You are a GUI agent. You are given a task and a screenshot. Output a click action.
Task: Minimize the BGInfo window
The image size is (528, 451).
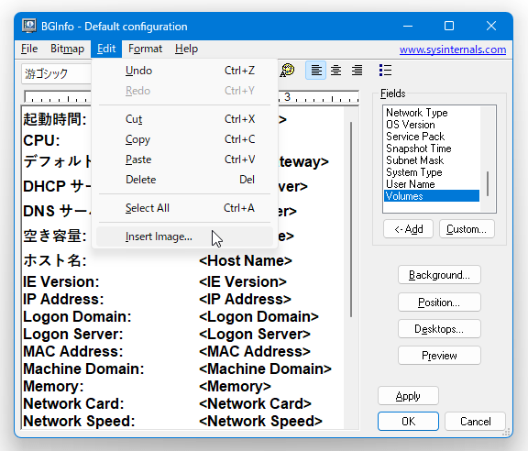(x=408, y=26)
